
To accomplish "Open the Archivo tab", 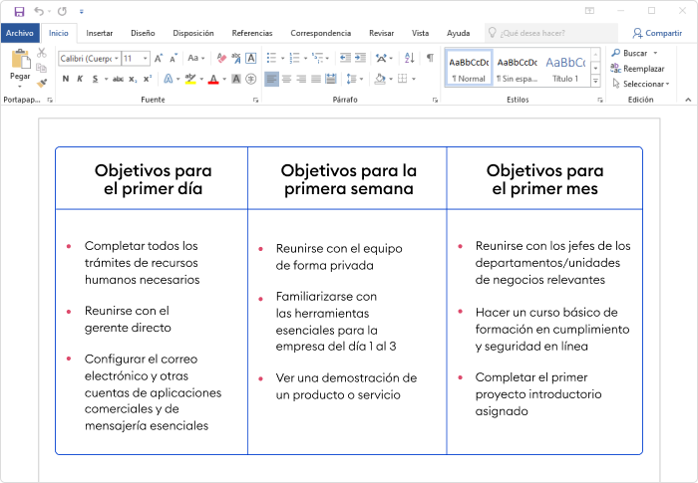I will coord(20,33).
